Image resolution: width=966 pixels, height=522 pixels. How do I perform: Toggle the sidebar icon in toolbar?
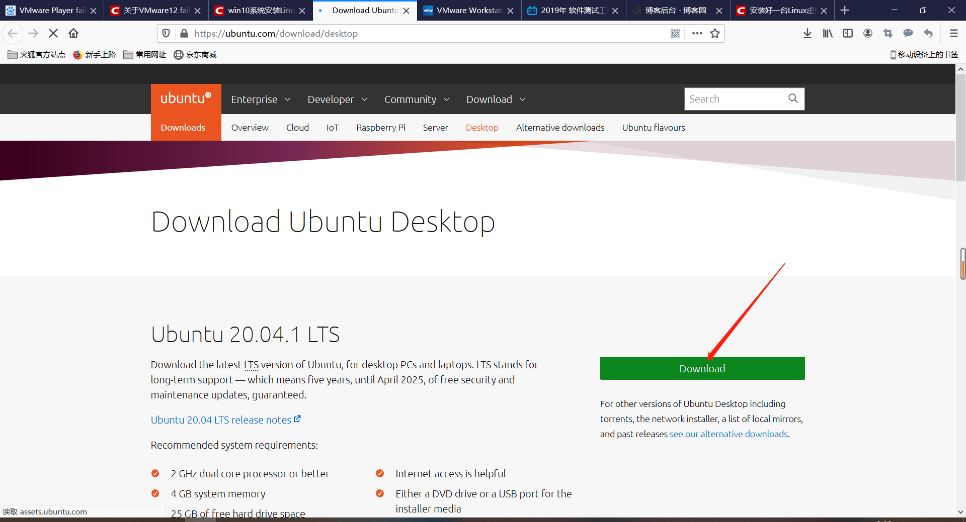(x=848, y=34)
